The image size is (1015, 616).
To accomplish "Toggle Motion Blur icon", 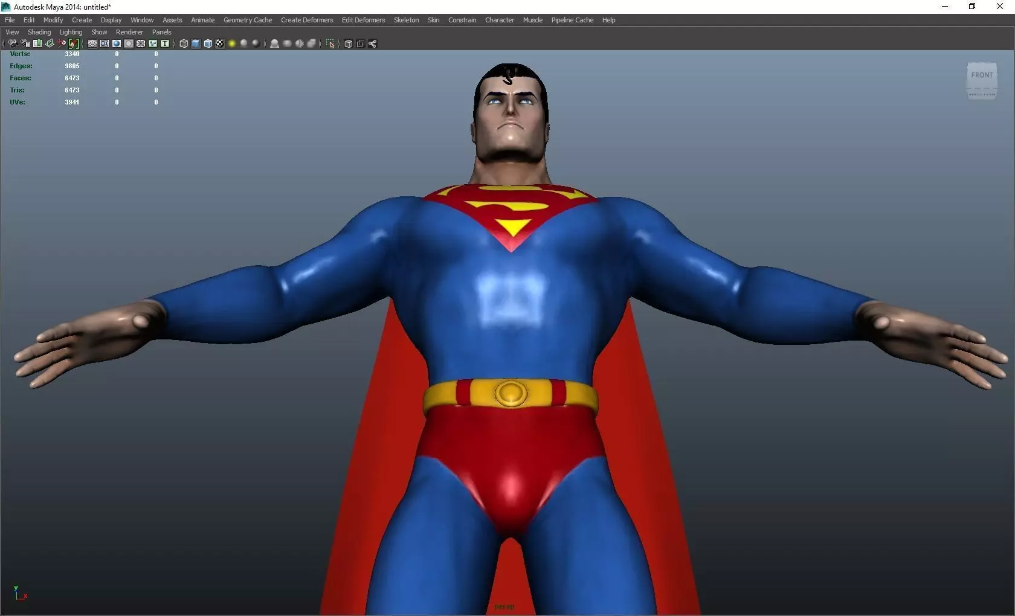I will (x=287, y=43).
